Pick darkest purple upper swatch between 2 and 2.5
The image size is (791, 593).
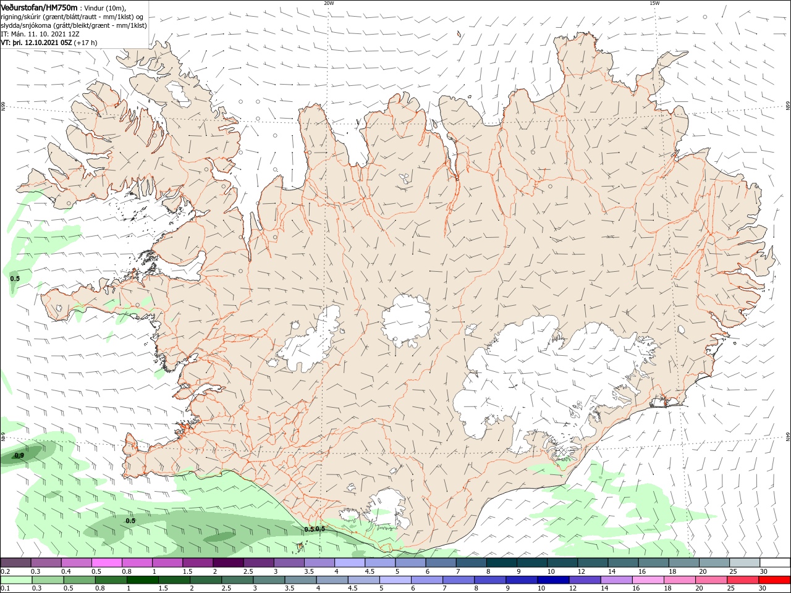[x=227, y=563]
